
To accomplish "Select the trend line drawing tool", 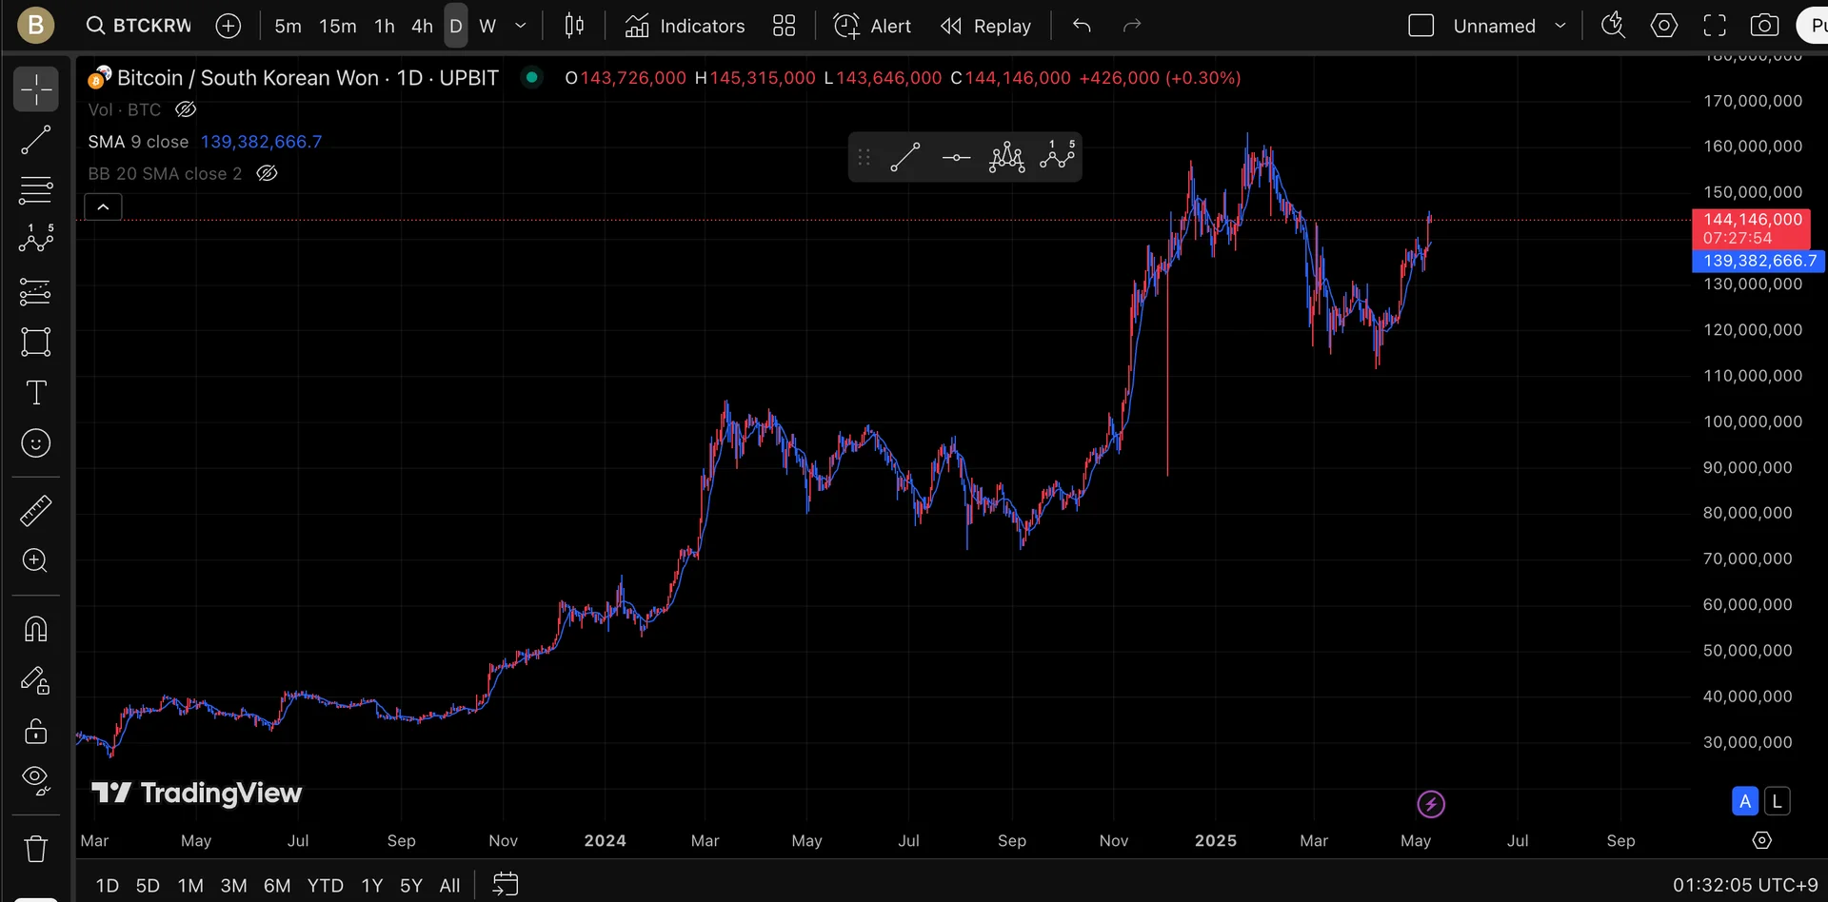I will pyautogui.click(x=36, y=141).
